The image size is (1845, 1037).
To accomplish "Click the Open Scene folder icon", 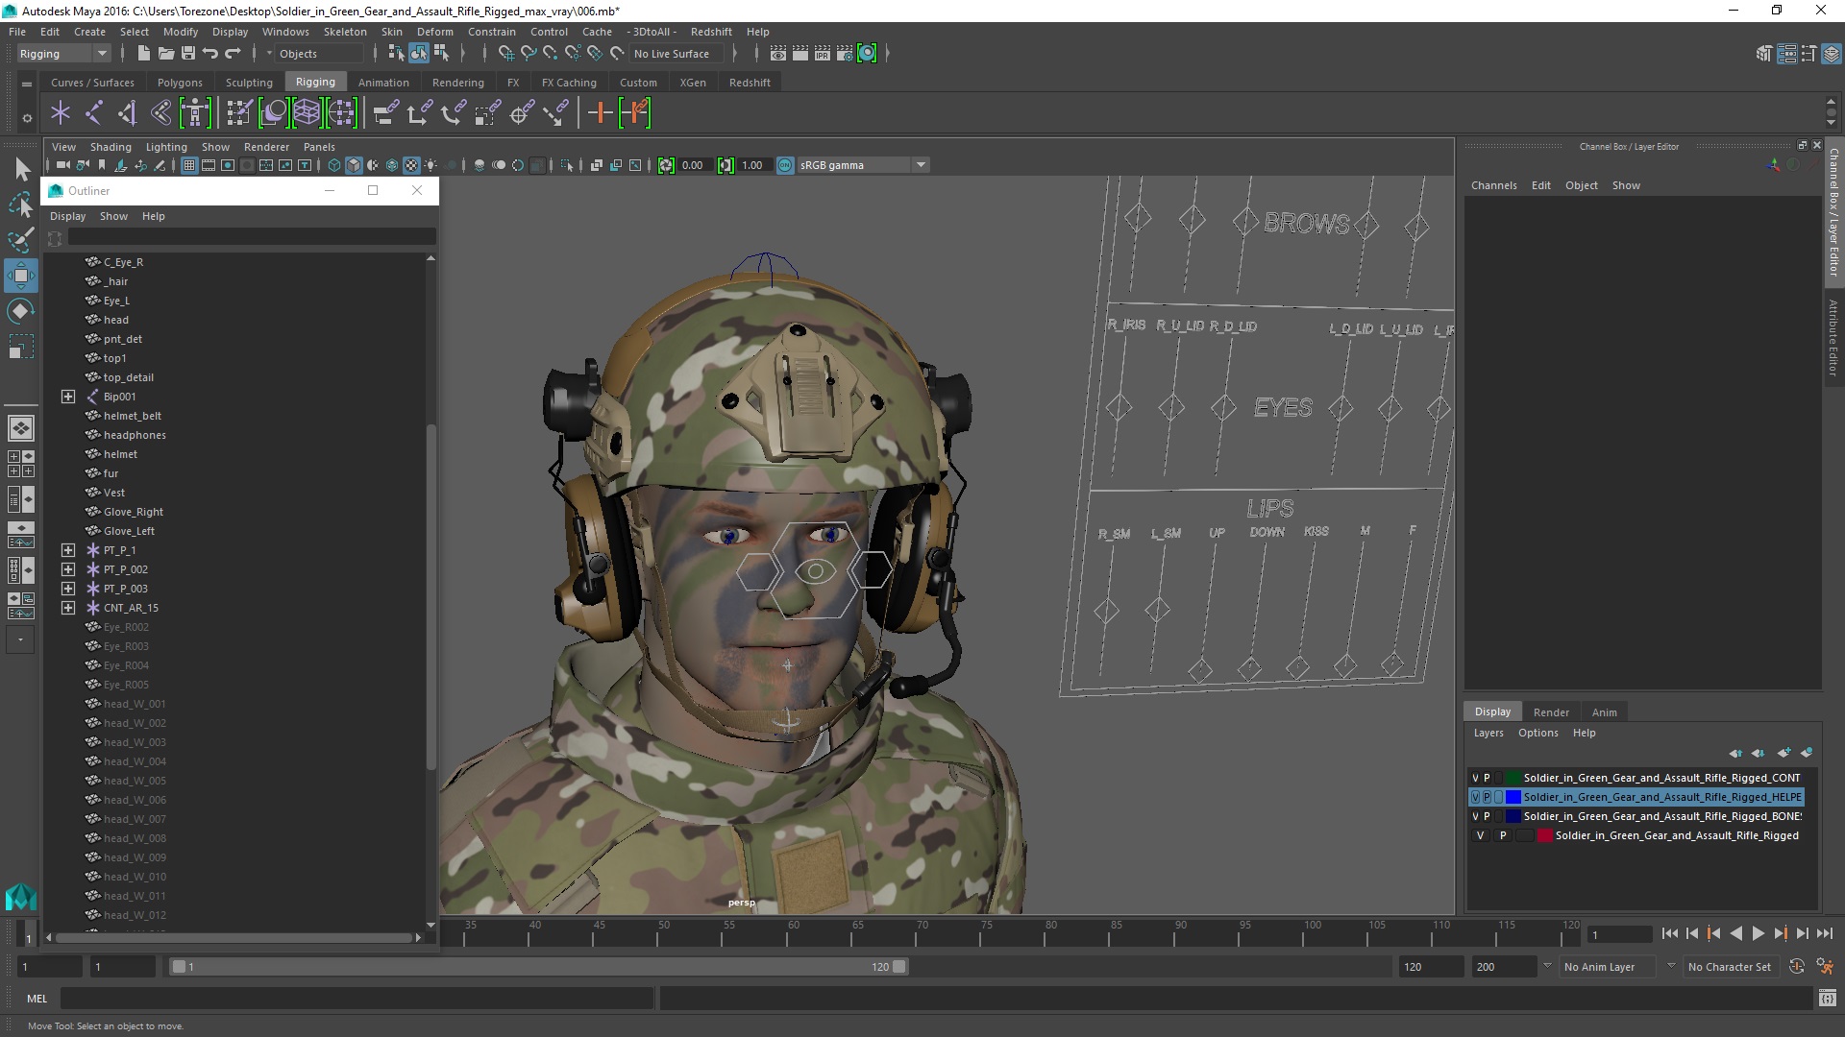I will click(x=166, y=54).
